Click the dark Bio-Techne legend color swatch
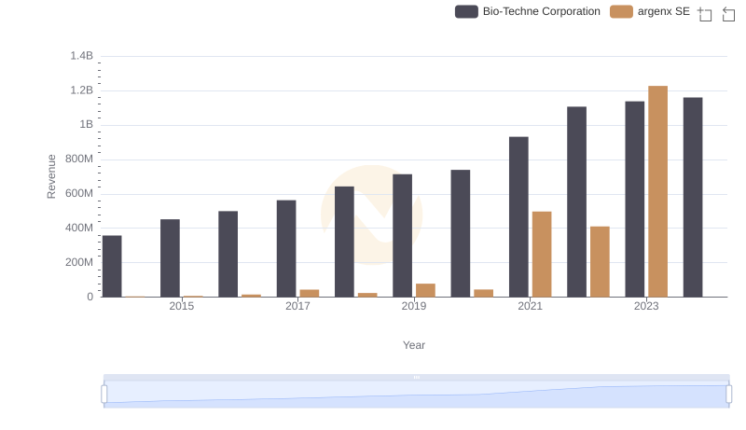This screenshot has height=430, width=746. click(466, 11)
